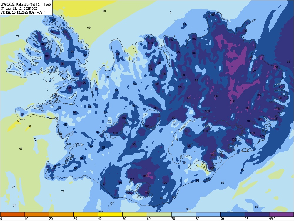Click the '56' humidity value on the map
The image size is (294, 221).
coord(19,121)
